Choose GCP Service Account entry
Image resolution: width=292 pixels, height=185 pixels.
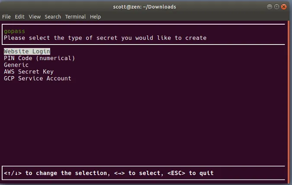point(38,78)
